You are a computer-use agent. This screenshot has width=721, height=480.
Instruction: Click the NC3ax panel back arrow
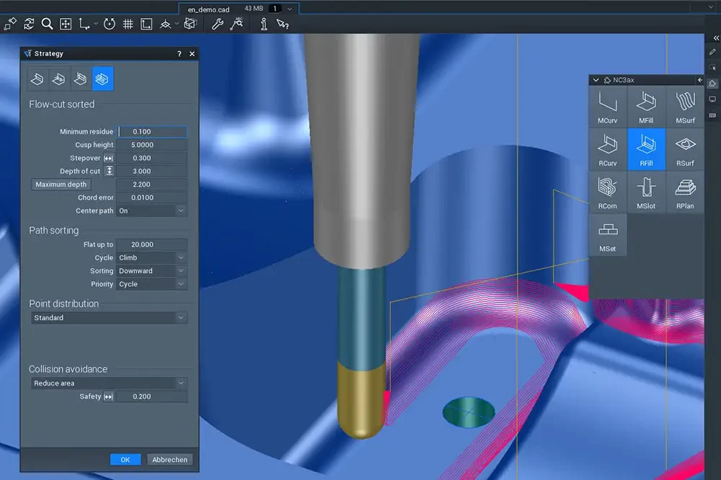click(700, 80)
